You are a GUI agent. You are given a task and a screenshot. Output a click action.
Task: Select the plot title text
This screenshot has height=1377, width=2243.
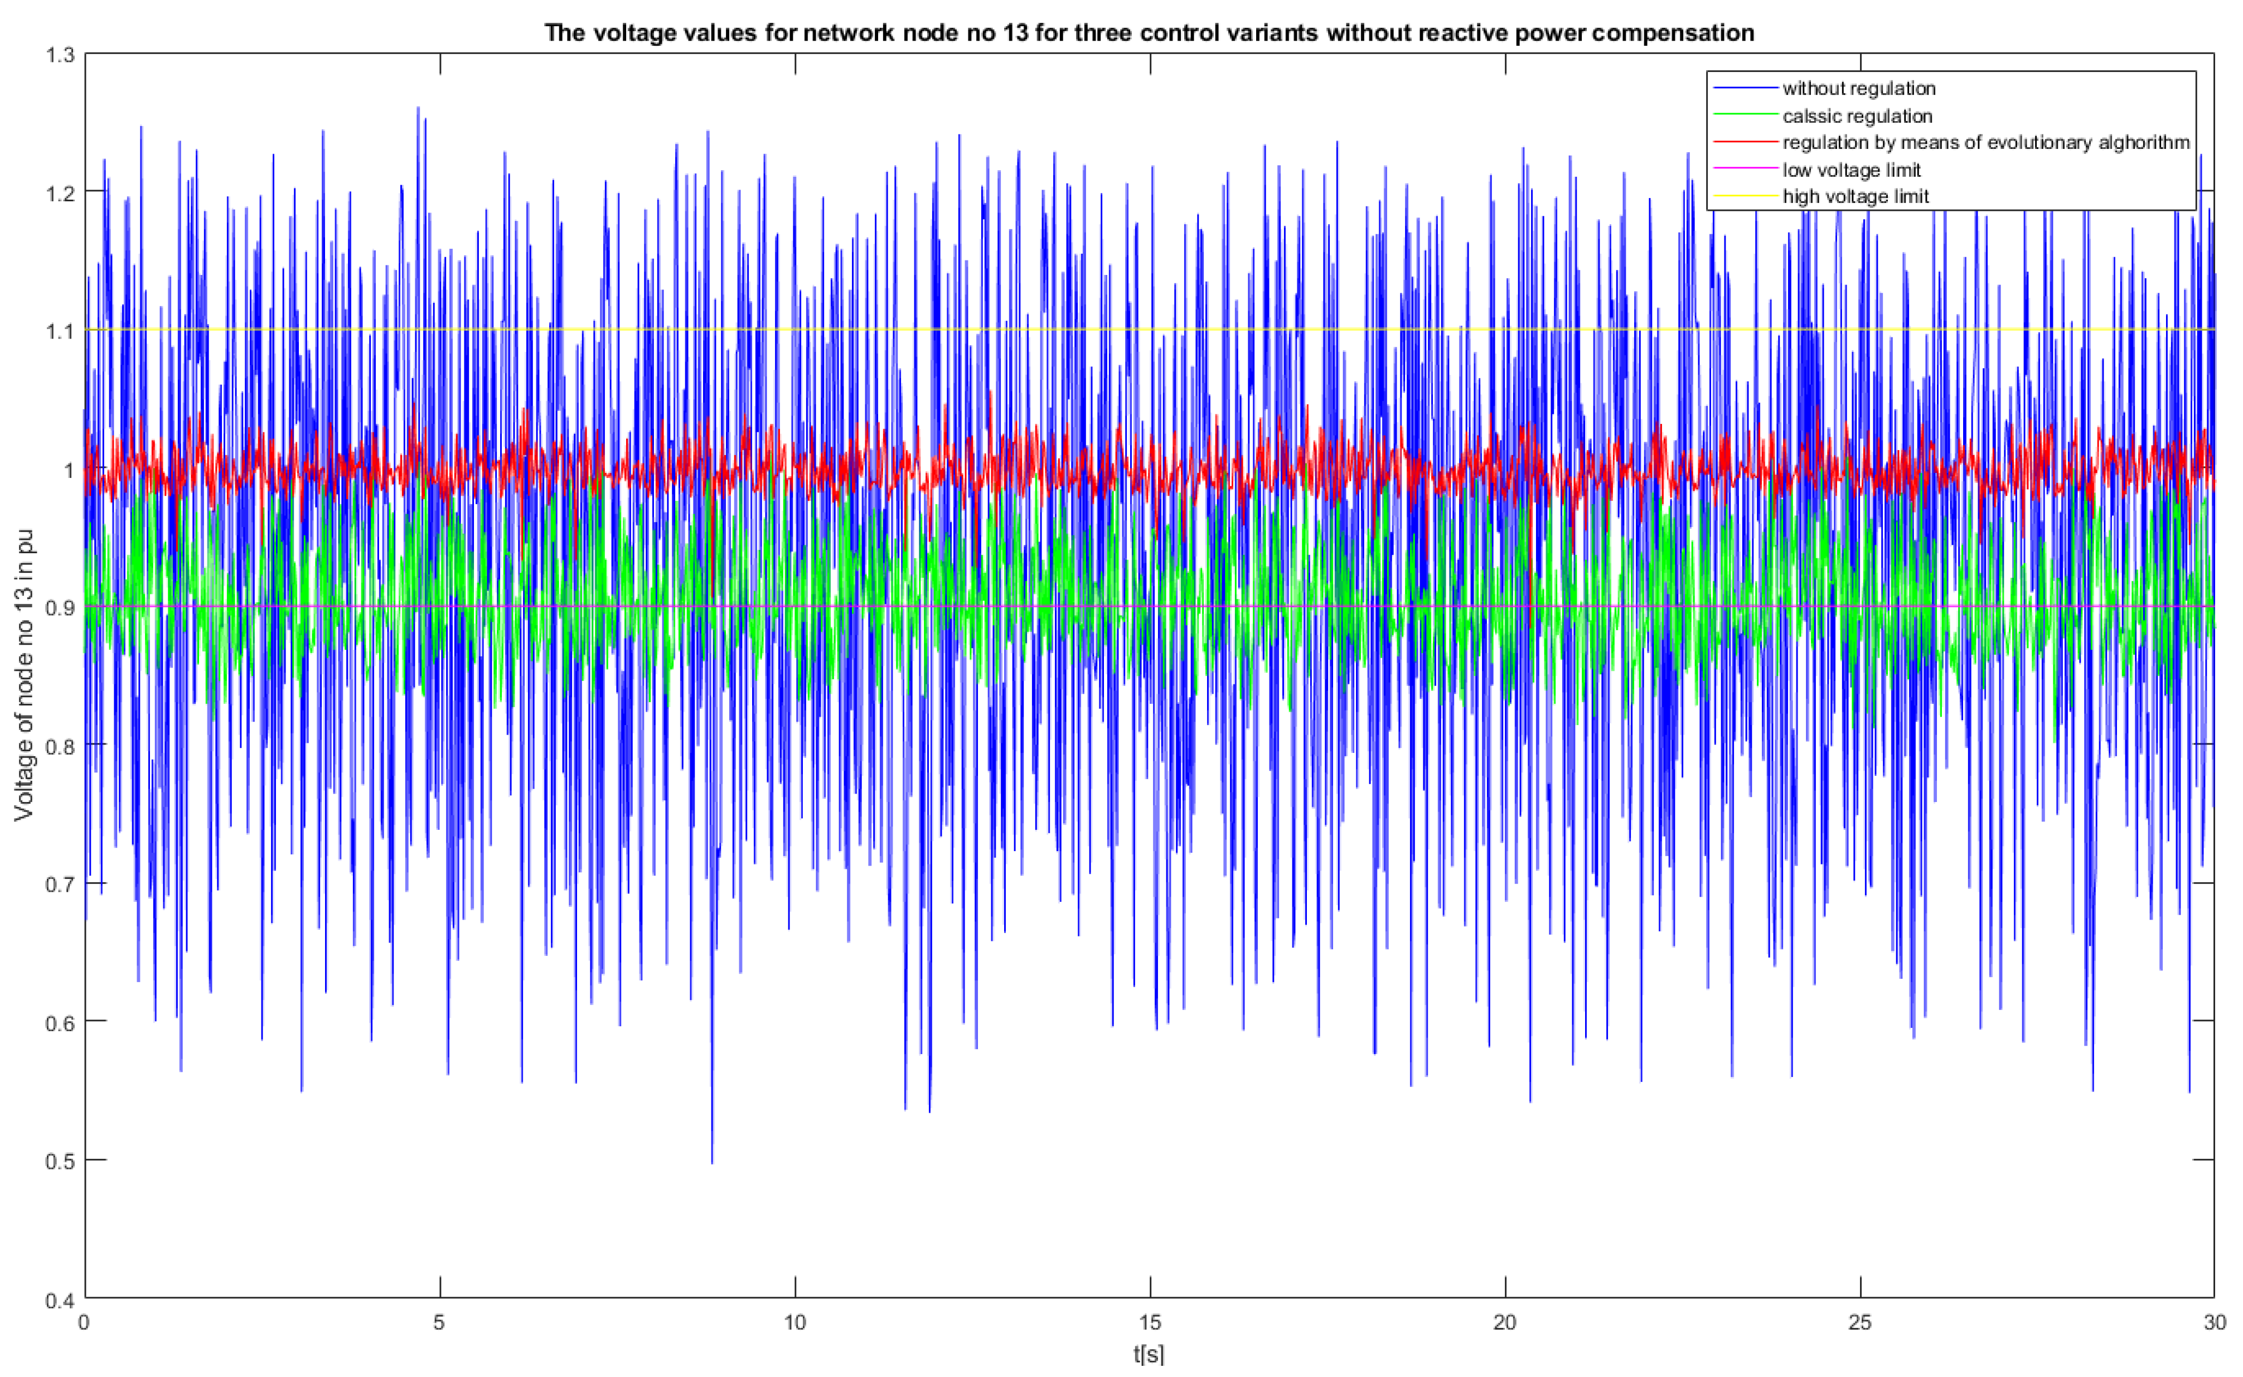(x=1149, y=33)
